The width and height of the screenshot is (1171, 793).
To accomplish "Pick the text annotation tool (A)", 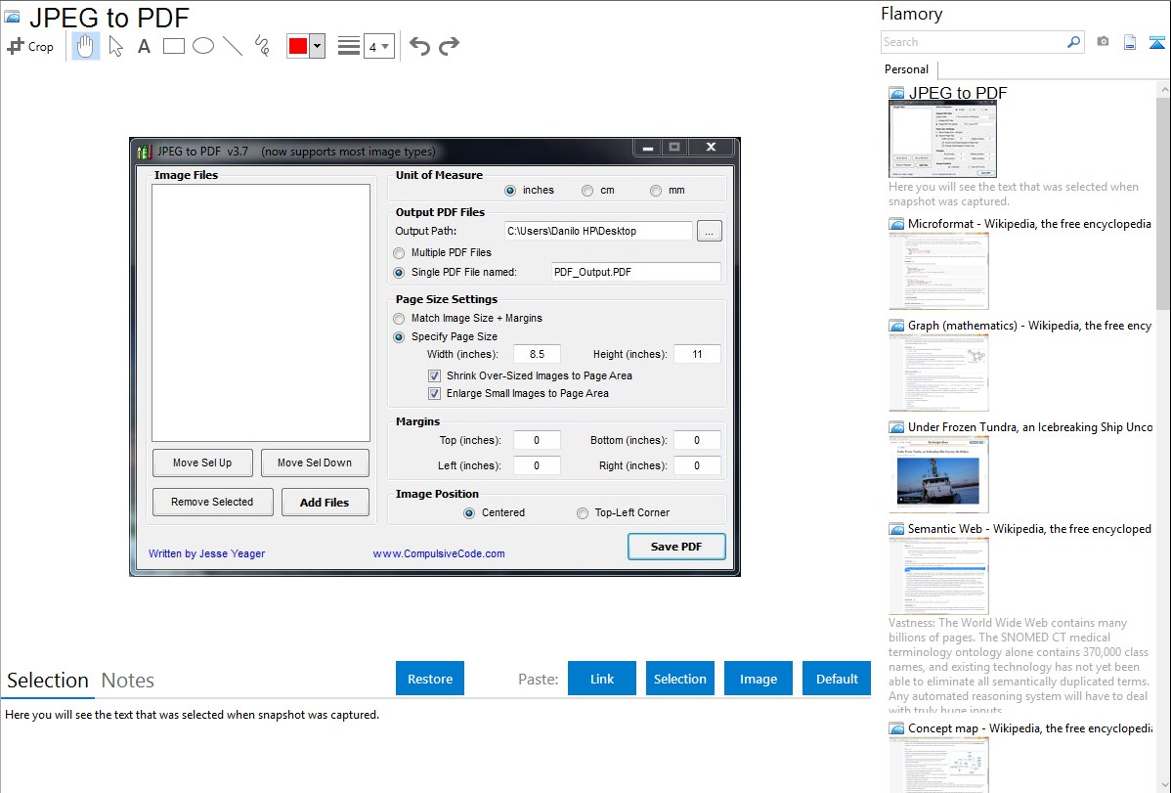I will click(144, 46).
